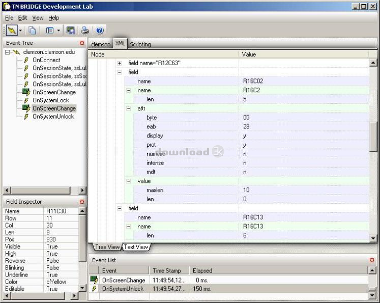Collapse the attr node

click(129, 109)
